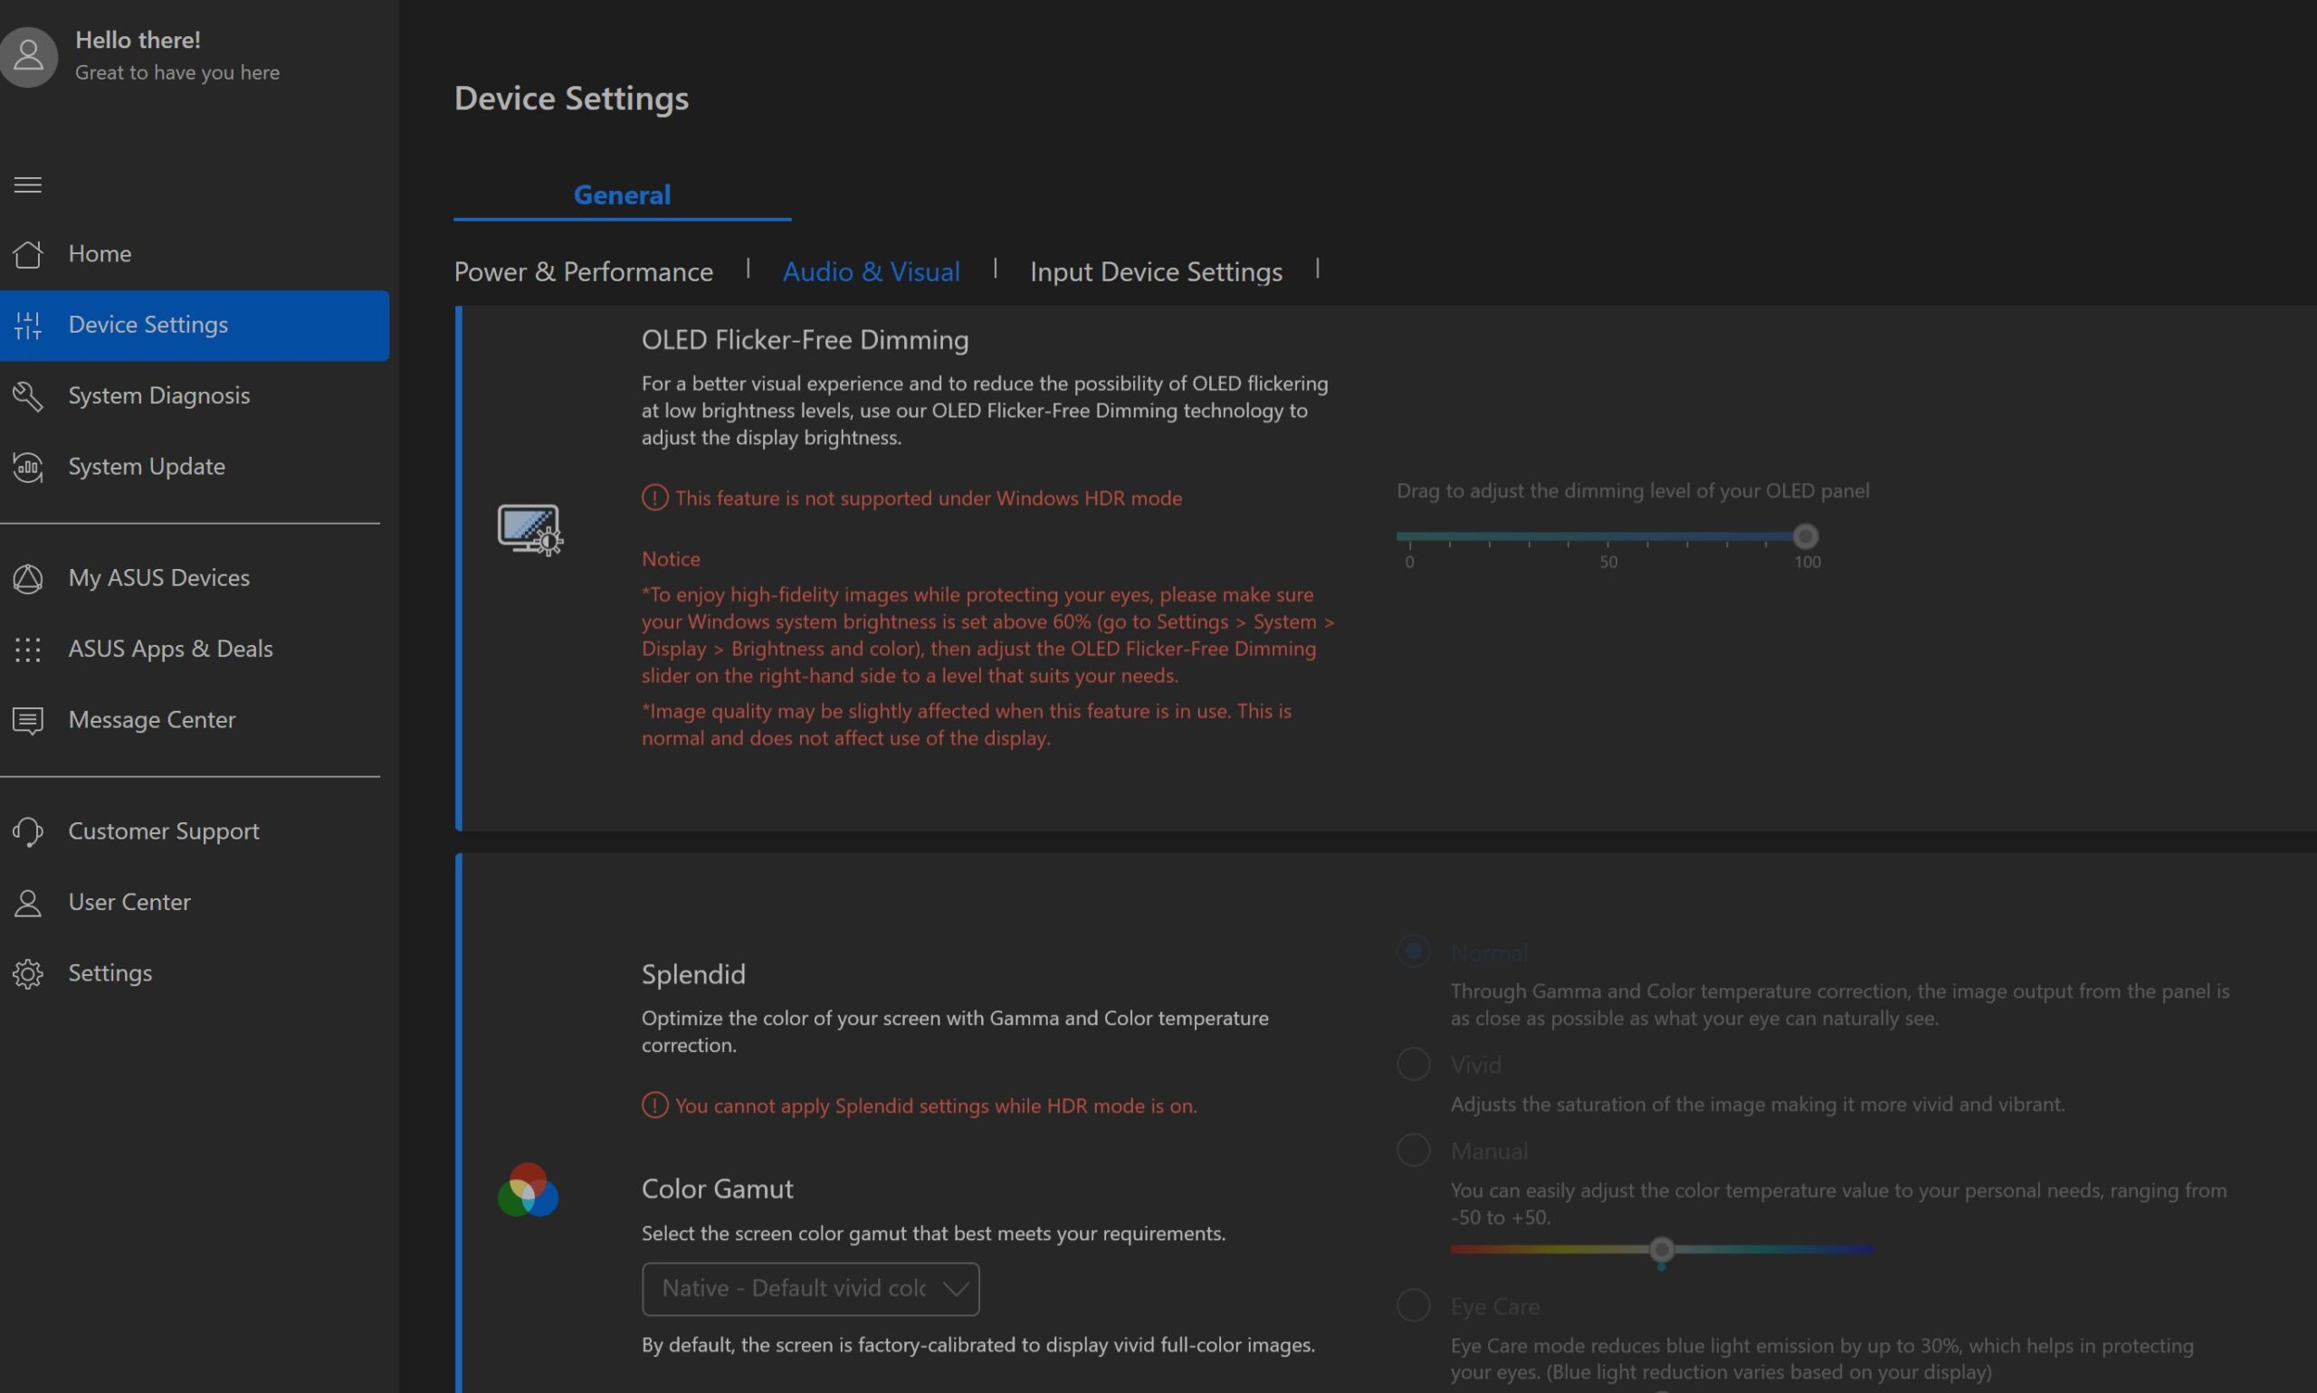Viewport: 2317px width, 1393px height.
Task: Open System Diagnosis wrench icon
Action: [x=28, y=396]
